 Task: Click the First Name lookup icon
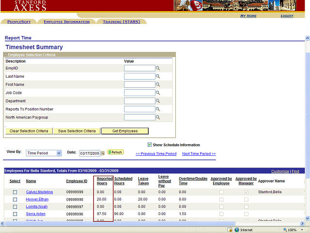(158, 85)
